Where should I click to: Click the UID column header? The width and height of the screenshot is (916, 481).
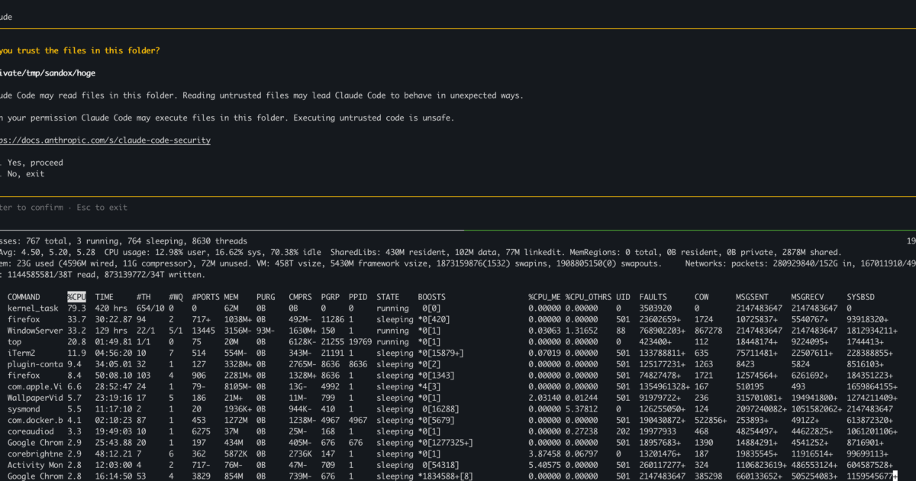[623, 297]
